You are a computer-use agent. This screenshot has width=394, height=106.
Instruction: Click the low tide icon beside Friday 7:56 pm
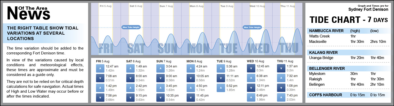(x=100, y=98)
